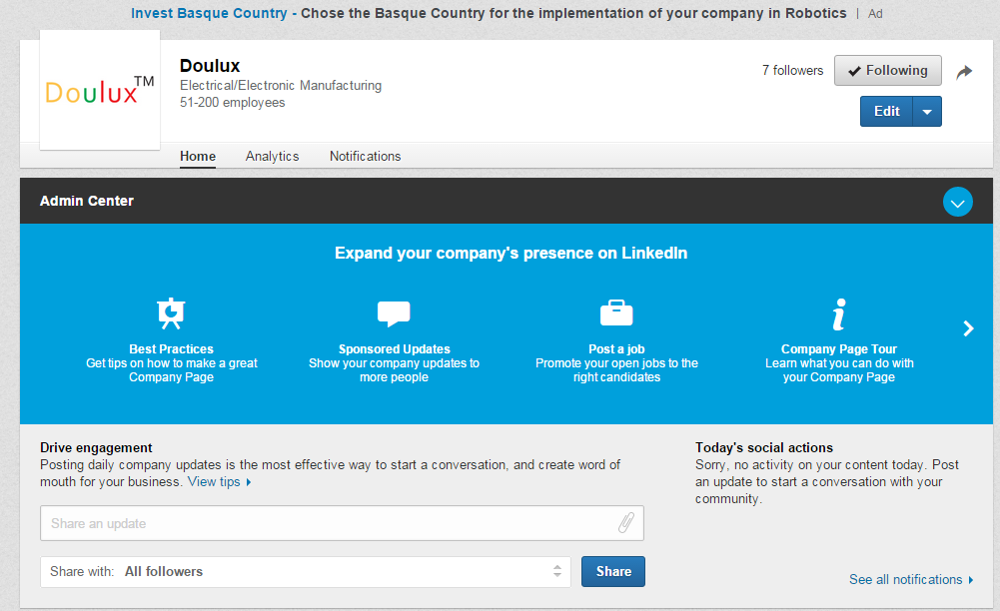
Task: Collapse the Admin Center panel
Action: [x=957, y=202]
